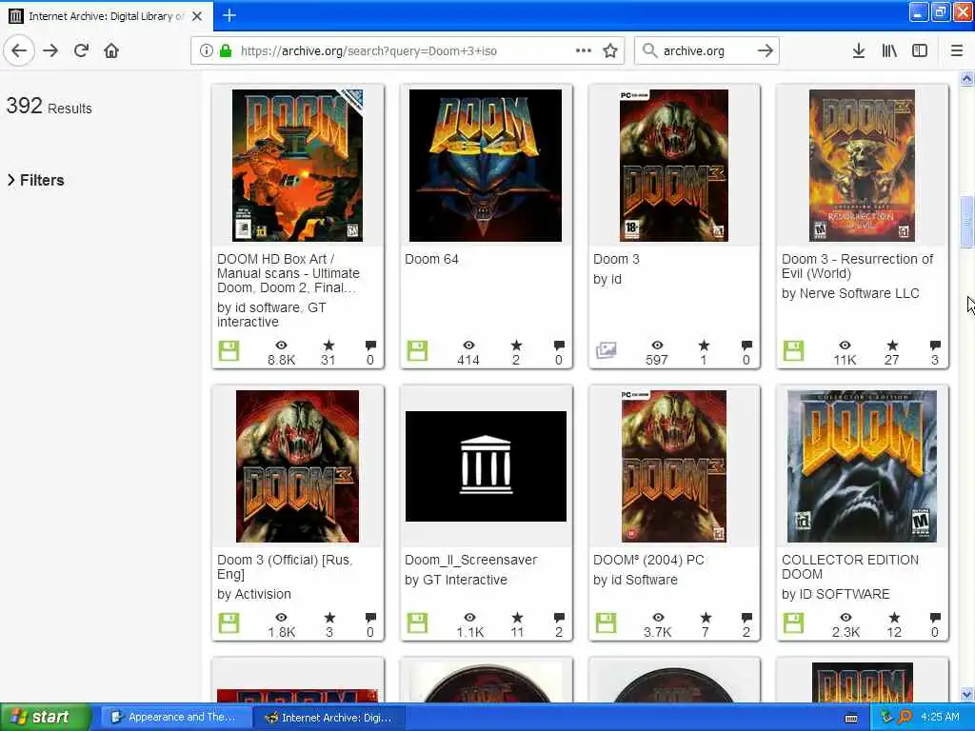Viewport: 975px width, 731px height.
Task: Open DOOM³ (2004) PC cover image
Action: [674, 466]
